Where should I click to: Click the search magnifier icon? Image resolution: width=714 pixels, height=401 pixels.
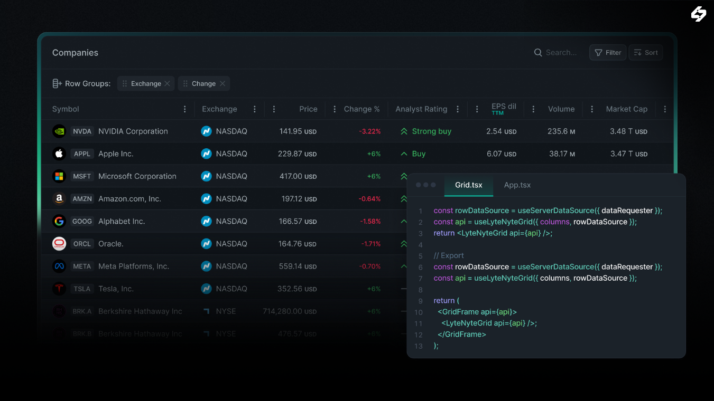(538, 53)
